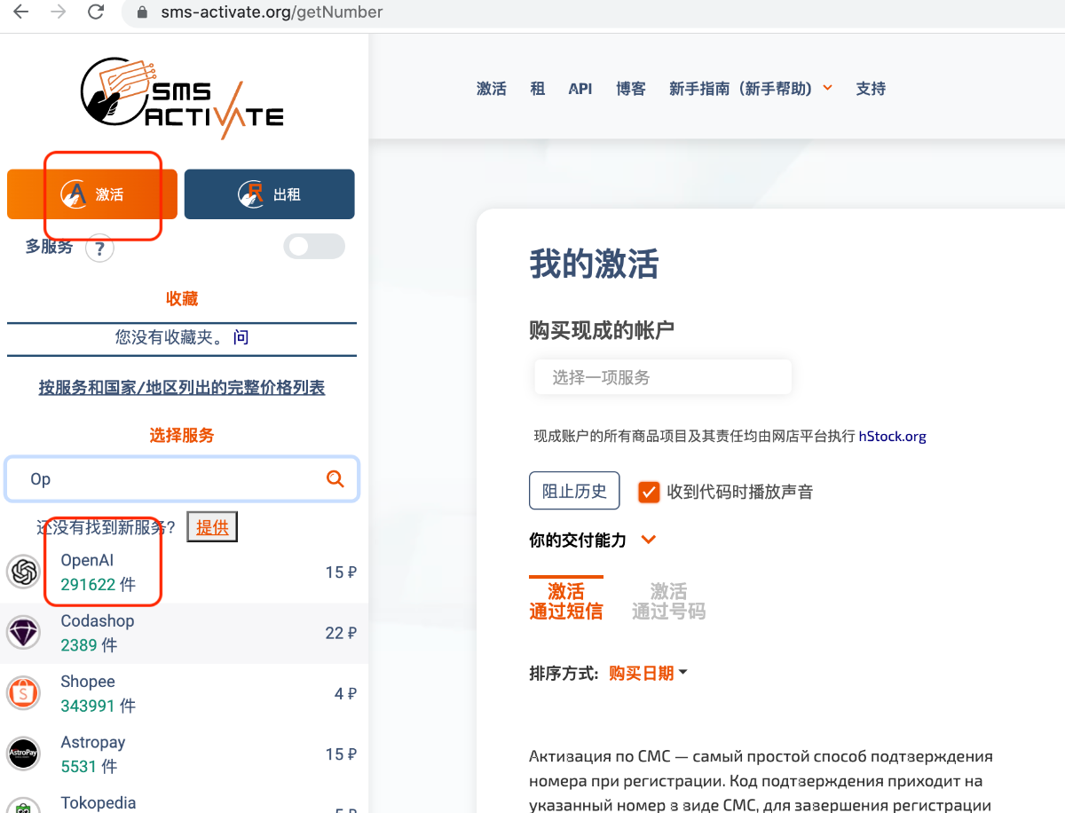The image size is (1065, 813).
Task: Click the 收藏 favorites heading
Action: click(182, 299)
